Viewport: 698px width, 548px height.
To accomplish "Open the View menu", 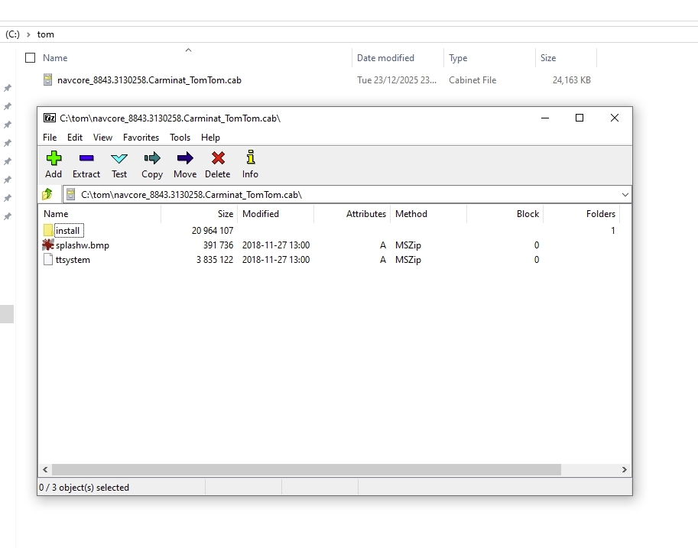I will click(102, 138).
